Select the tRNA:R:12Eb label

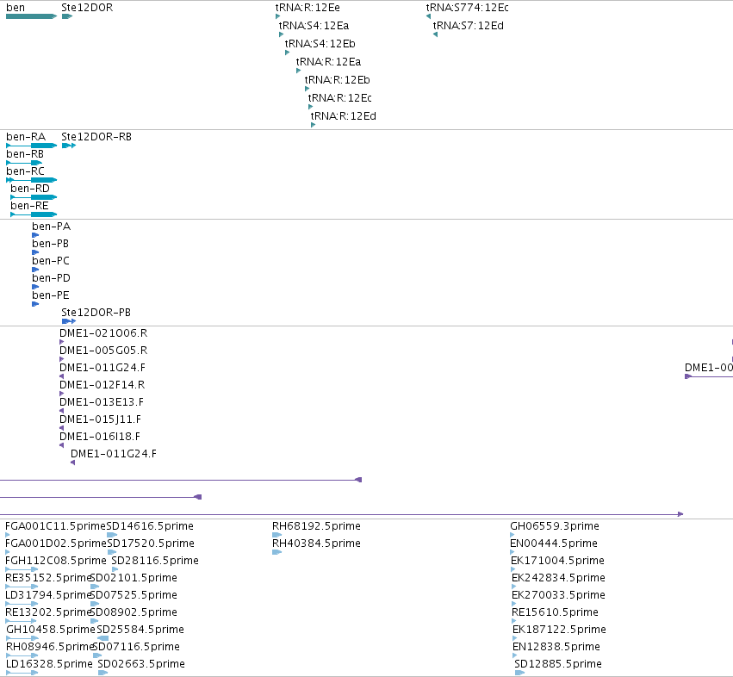click(338, 80)
